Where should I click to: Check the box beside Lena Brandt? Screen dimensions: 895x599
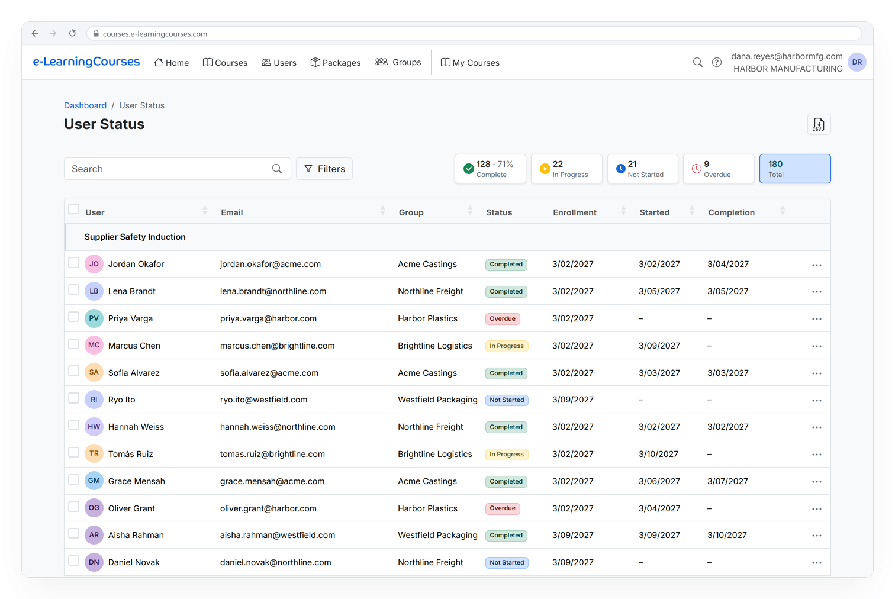[x=74, y=289]
